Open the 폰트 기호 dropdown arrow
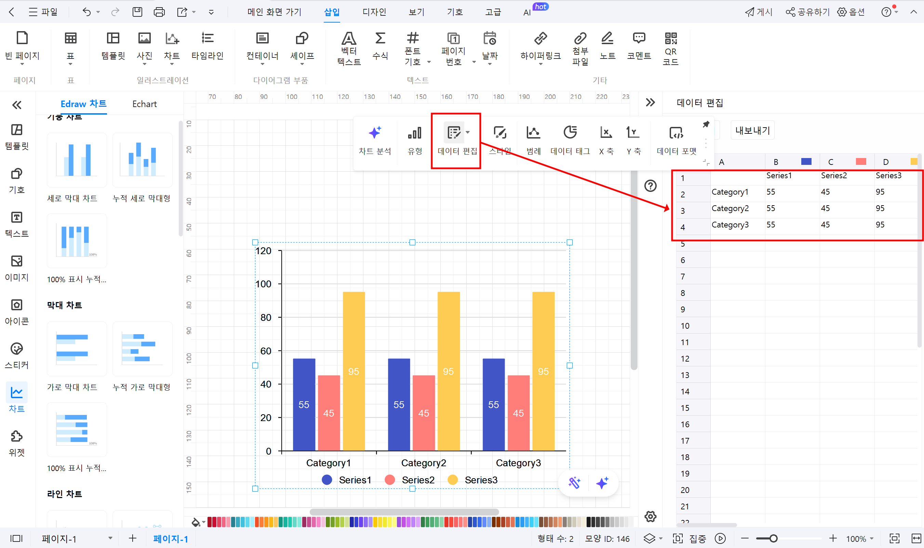Viewport: 924px width, 548px height. point(429,62)
